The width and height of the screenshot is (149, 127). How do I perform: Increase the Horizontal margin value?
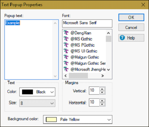(x=102, y=101)
